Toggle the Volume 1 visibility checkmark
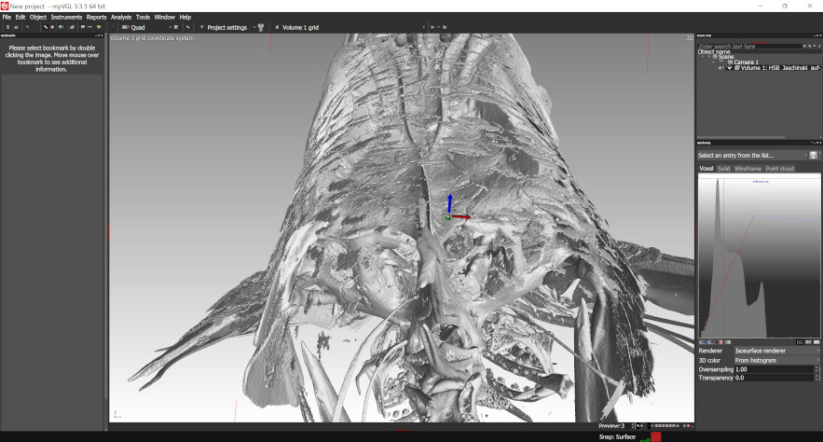This screenshot has height=442, width=823. [x=729, y=67]
